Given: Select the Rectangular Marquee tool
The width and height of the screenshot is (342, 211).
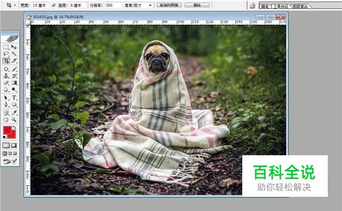Looking at the screenshot, I should pos(6,47).
